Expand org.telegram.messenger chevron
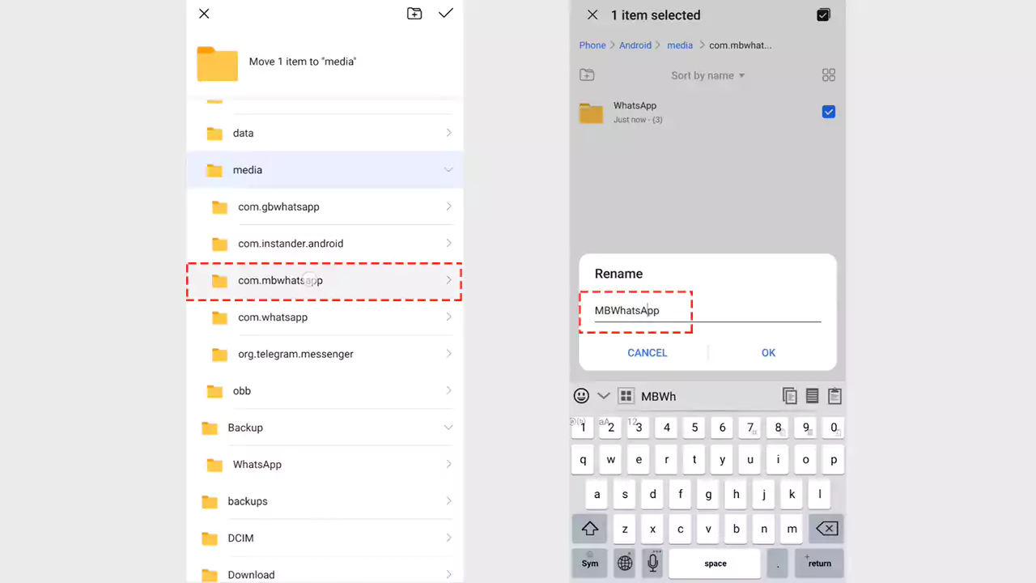 448,354
